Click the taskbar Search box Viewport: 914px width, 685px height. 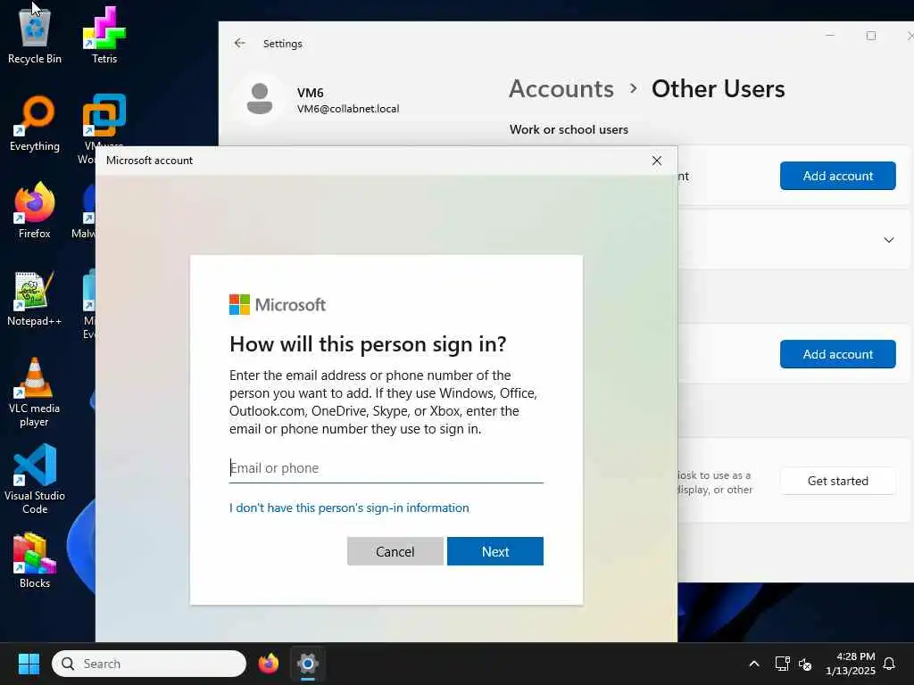[149, 664]
